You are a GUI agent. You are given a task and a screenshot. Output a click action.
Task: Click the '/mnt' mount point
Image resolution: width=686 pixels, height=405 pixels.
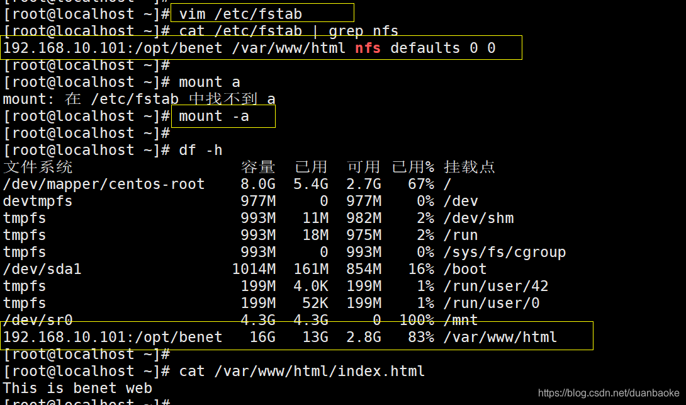pyautogui.click(x=461, y=320)
